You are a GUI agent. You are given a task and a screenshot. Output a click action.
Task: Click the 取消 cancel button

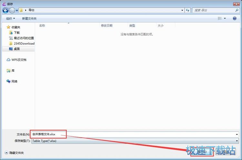(x=226, y=152)
